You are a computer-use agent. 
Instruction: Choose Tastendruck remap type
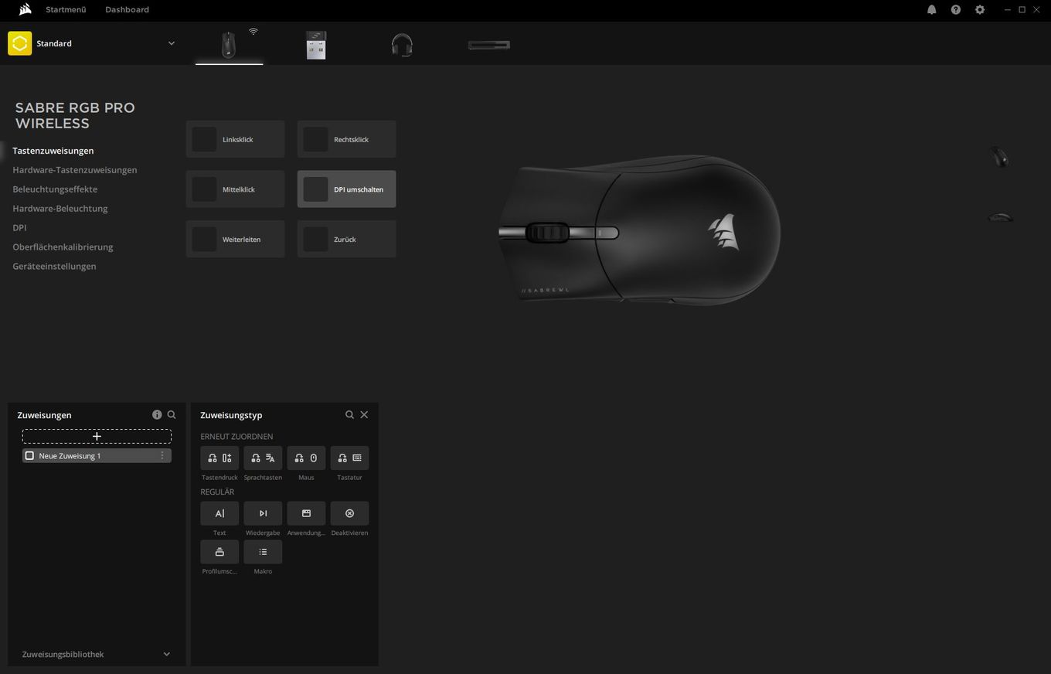pos(219,458)
